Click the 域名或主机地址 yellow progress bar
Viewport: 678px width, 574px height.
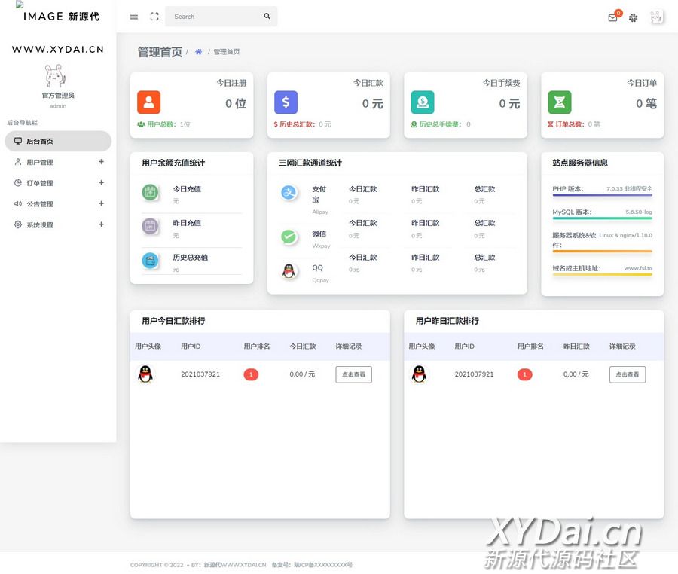coord(603,274)
